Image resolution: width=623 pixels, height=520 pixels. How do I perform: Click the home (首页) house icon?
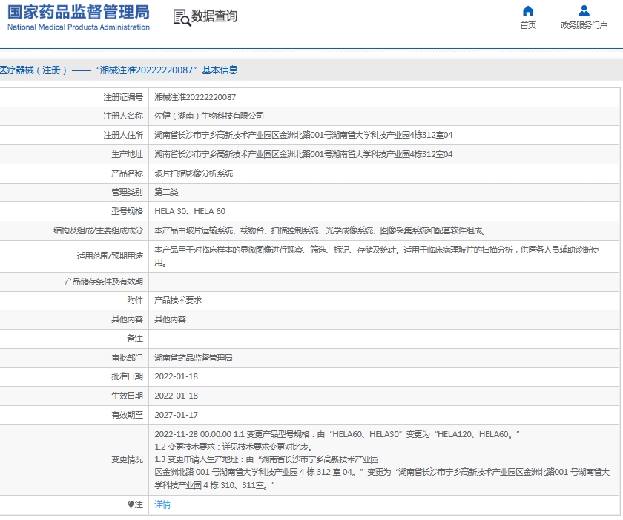[x=528, y=10]
